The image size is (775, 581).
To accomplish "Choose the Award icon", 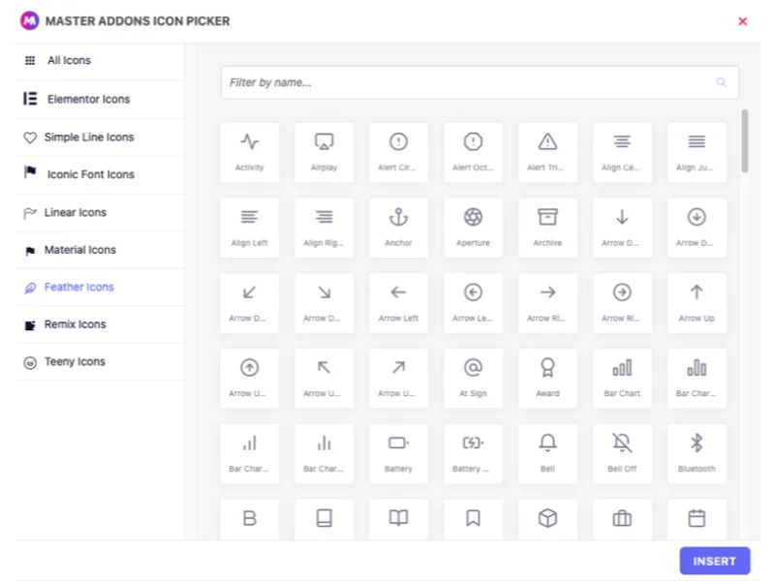I will [x=547, y=379].
